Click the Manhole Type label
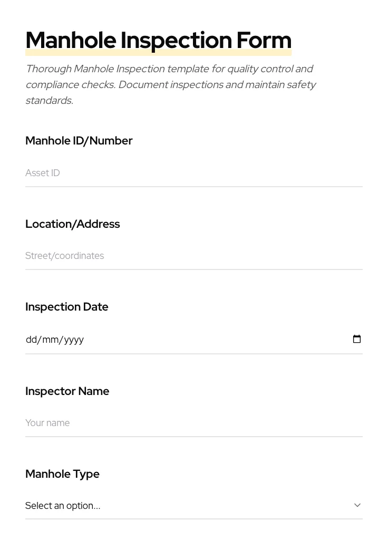 [62, 474]
